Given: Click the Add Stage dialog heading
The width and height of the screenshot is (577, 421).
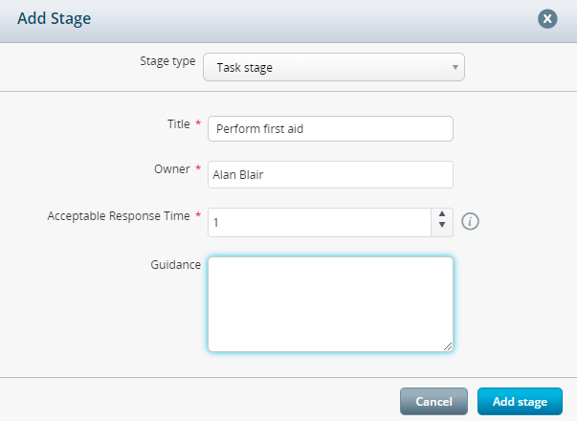Looking at the screenshot, I should tap(55, 18).
